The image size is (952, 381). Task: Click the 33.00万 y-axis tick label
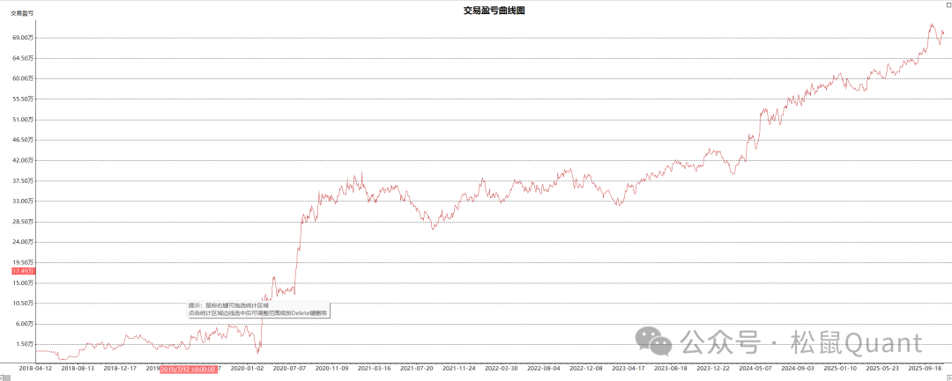tap(23, 201)
